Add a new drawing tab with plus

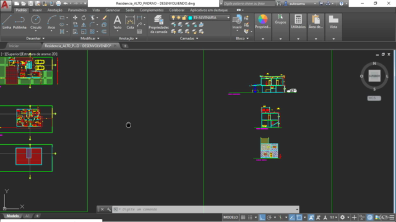[125, 46]
